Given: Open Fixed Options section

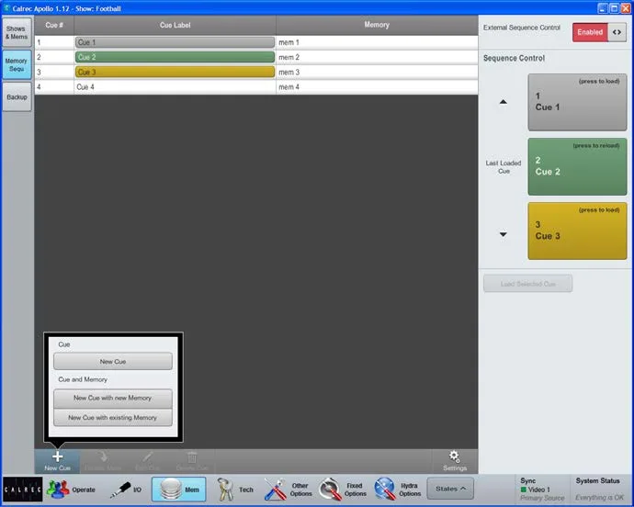Looking at the screenshot, I should coord(343,490).
